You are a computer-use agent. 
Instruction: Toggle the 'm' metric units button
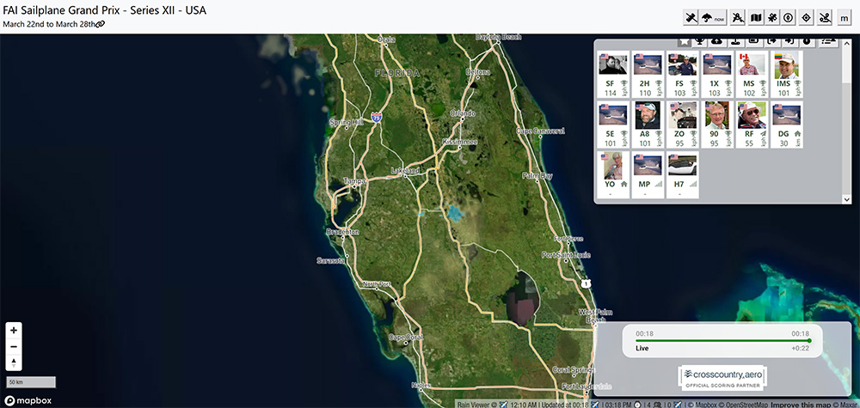point(845,17)
